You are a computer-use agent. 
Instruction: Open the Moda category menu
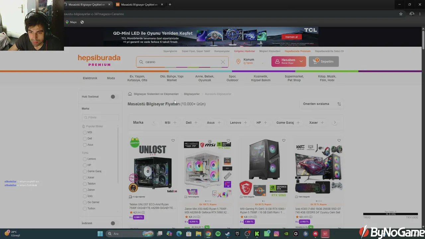pos(111,78)
